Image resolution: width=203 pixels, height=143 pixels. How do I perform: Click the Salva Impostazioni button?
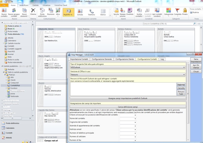[196, 60]
